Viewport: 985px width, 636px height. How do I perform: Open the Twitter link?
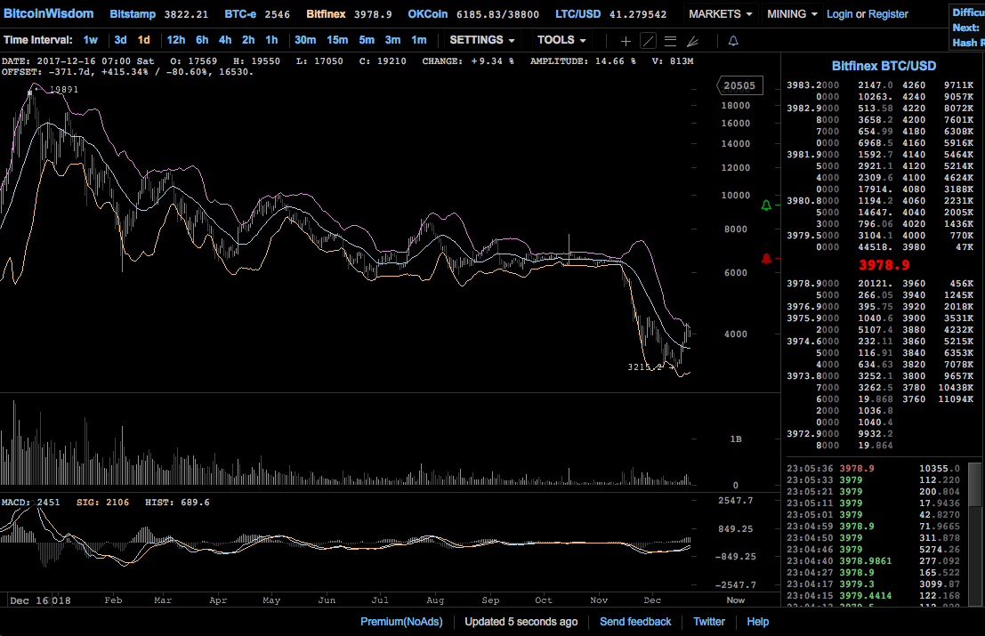point(708,622)
